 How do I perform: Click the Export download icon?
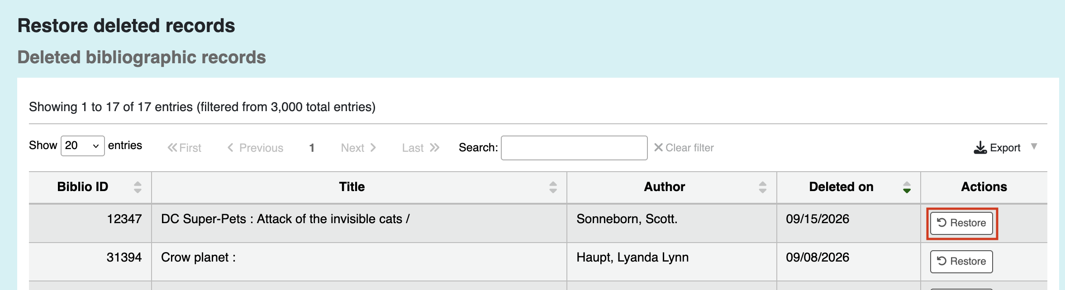980,148
